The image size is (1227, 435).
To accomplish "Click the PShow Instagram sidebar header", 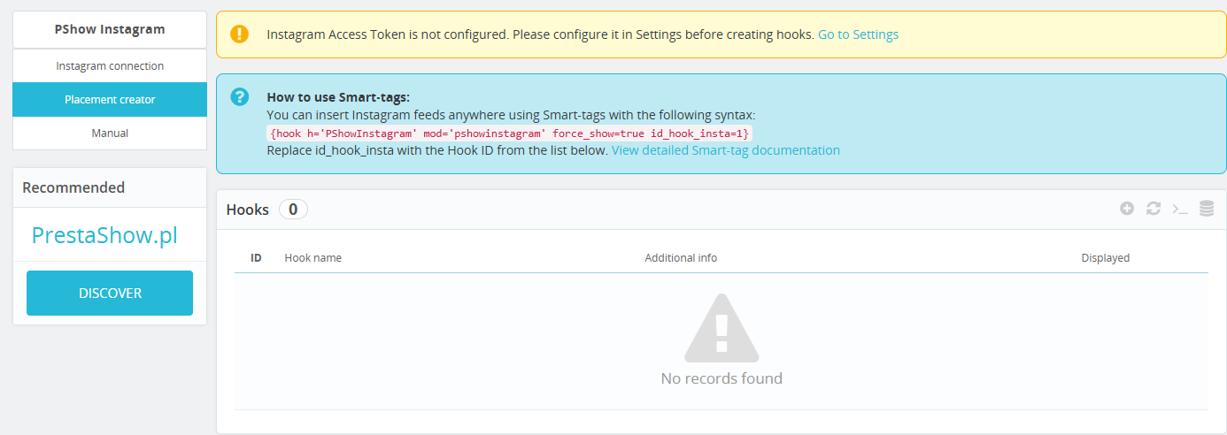I will coord(110,29).
